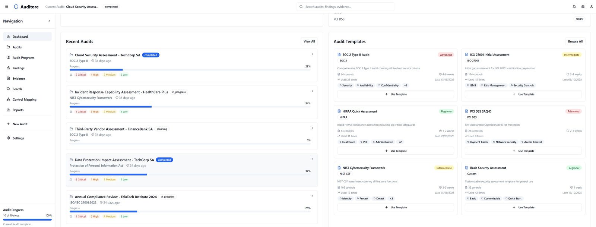Expand Incident Response Capability Assessment chevron
Viewport: 596px width, 227px height.
coord(312,91)
